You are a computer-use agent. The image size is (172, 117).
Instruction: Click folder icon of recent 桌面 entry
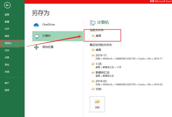[x=93, y=50]
